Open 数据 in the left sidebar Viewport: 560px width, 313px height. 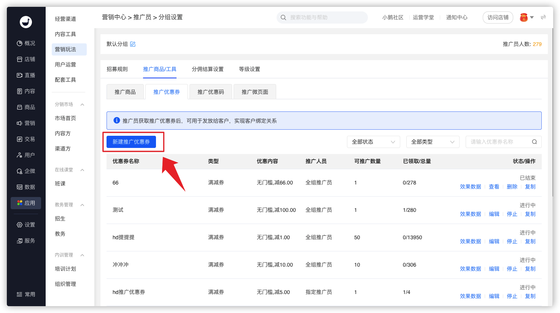tap(26, 187)
